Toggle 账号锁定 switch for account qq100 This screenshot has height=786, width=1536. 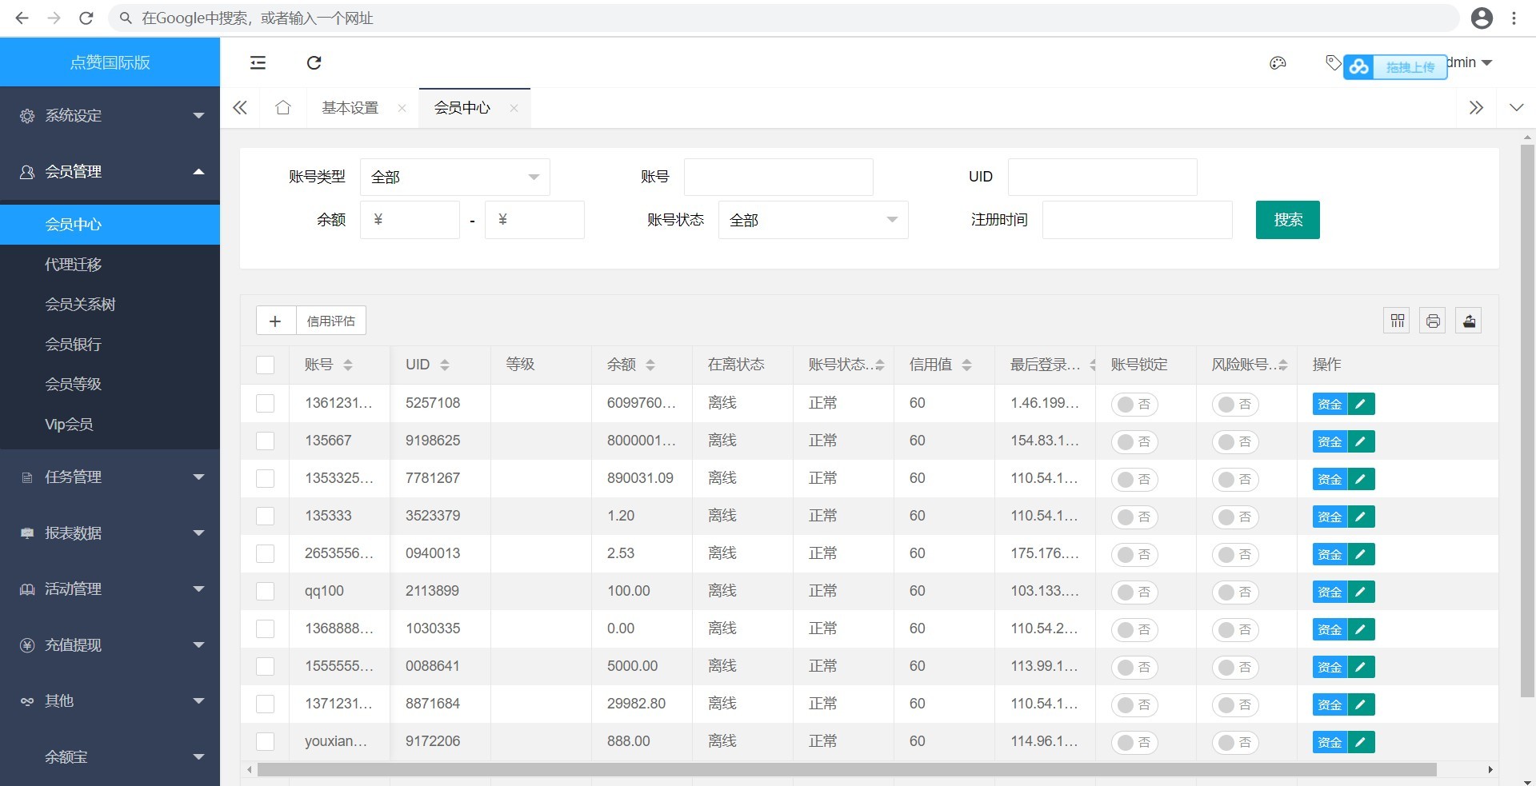1134,592
